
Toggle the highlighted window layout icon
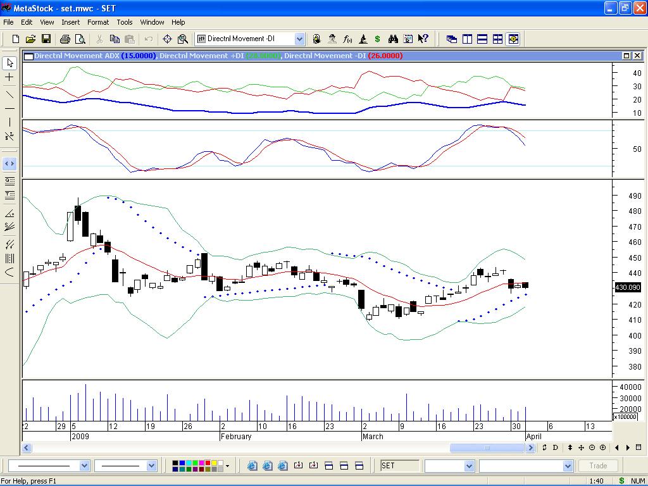pyautogui.click(x=513, y=39)
